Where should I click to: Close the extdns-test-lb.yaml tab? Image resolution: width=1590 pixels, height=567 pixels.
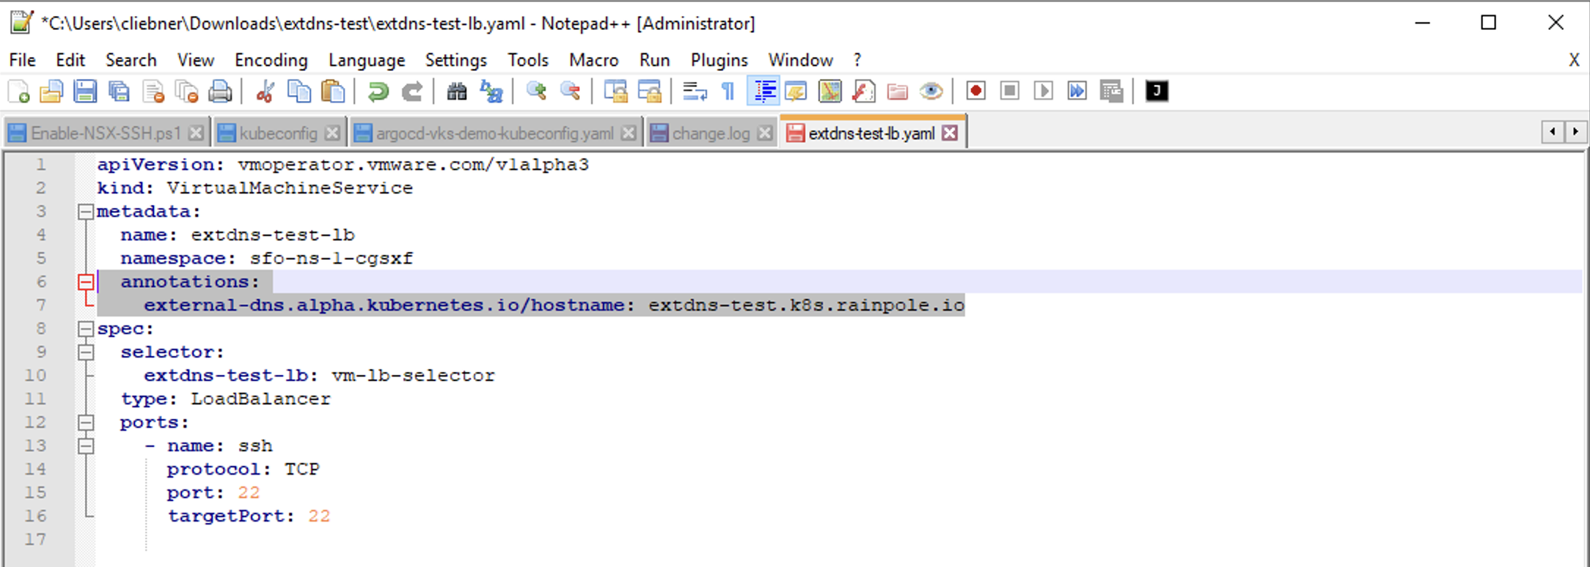pyautogui.click(x=950, y=133)
